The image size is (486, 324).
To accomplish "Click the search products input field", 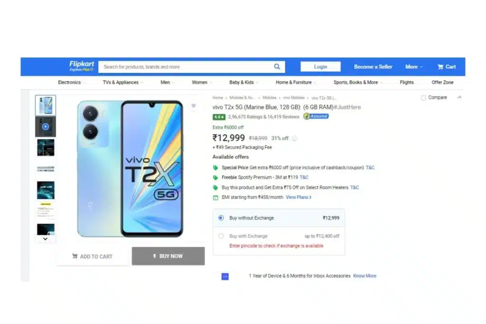I will 186,66.
